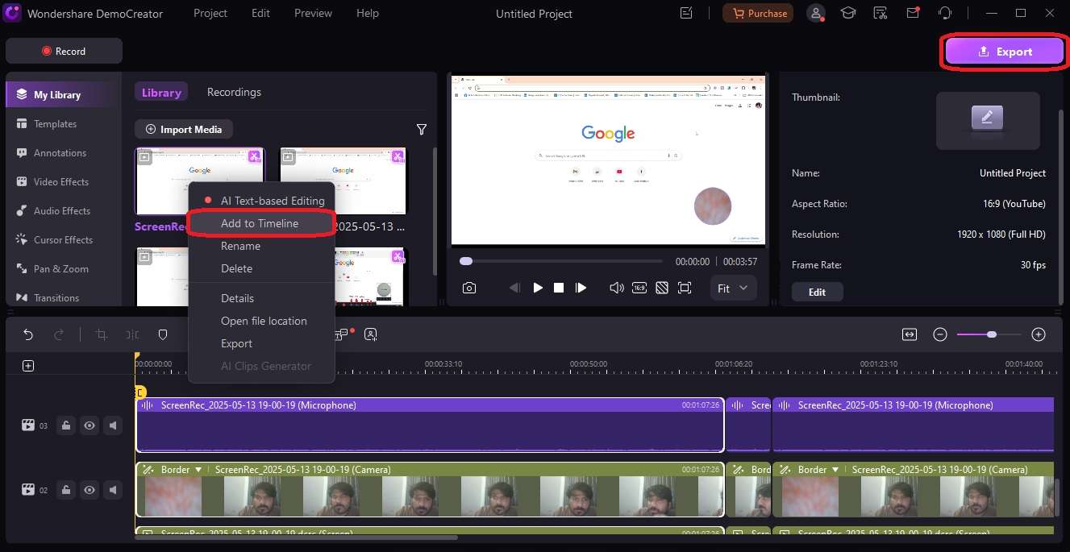Switch to the Recordings tab
This screenshot has width=1070, height=552.
pos(234,92)
